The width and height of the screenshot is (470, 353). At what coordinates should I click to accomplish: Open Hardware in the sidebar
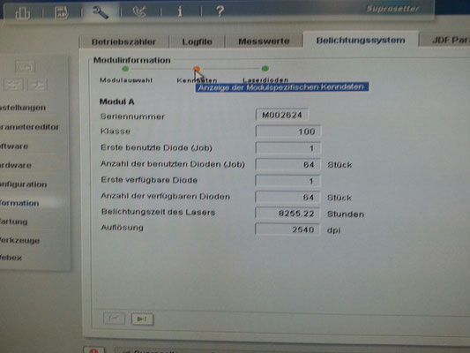[x=16, y=165]
